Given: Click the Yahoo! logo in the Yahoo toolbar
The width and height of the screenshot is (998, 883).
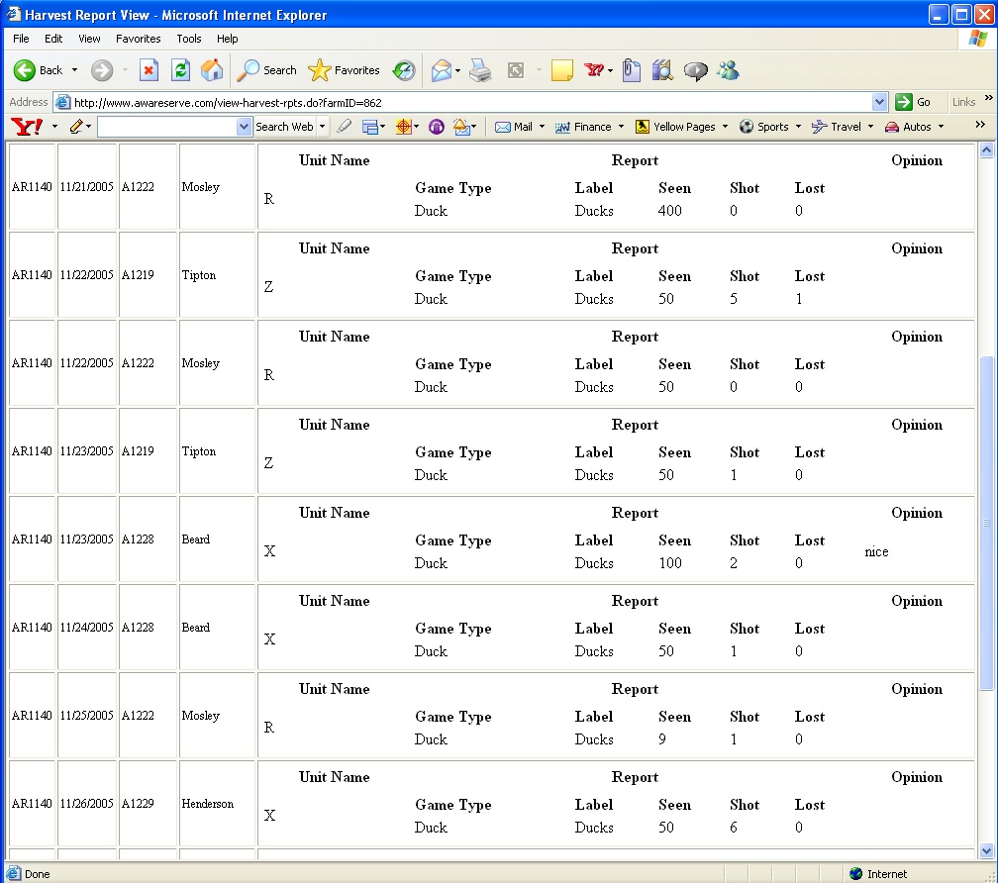Looking at the screenshot, I should tap(26, 127).
